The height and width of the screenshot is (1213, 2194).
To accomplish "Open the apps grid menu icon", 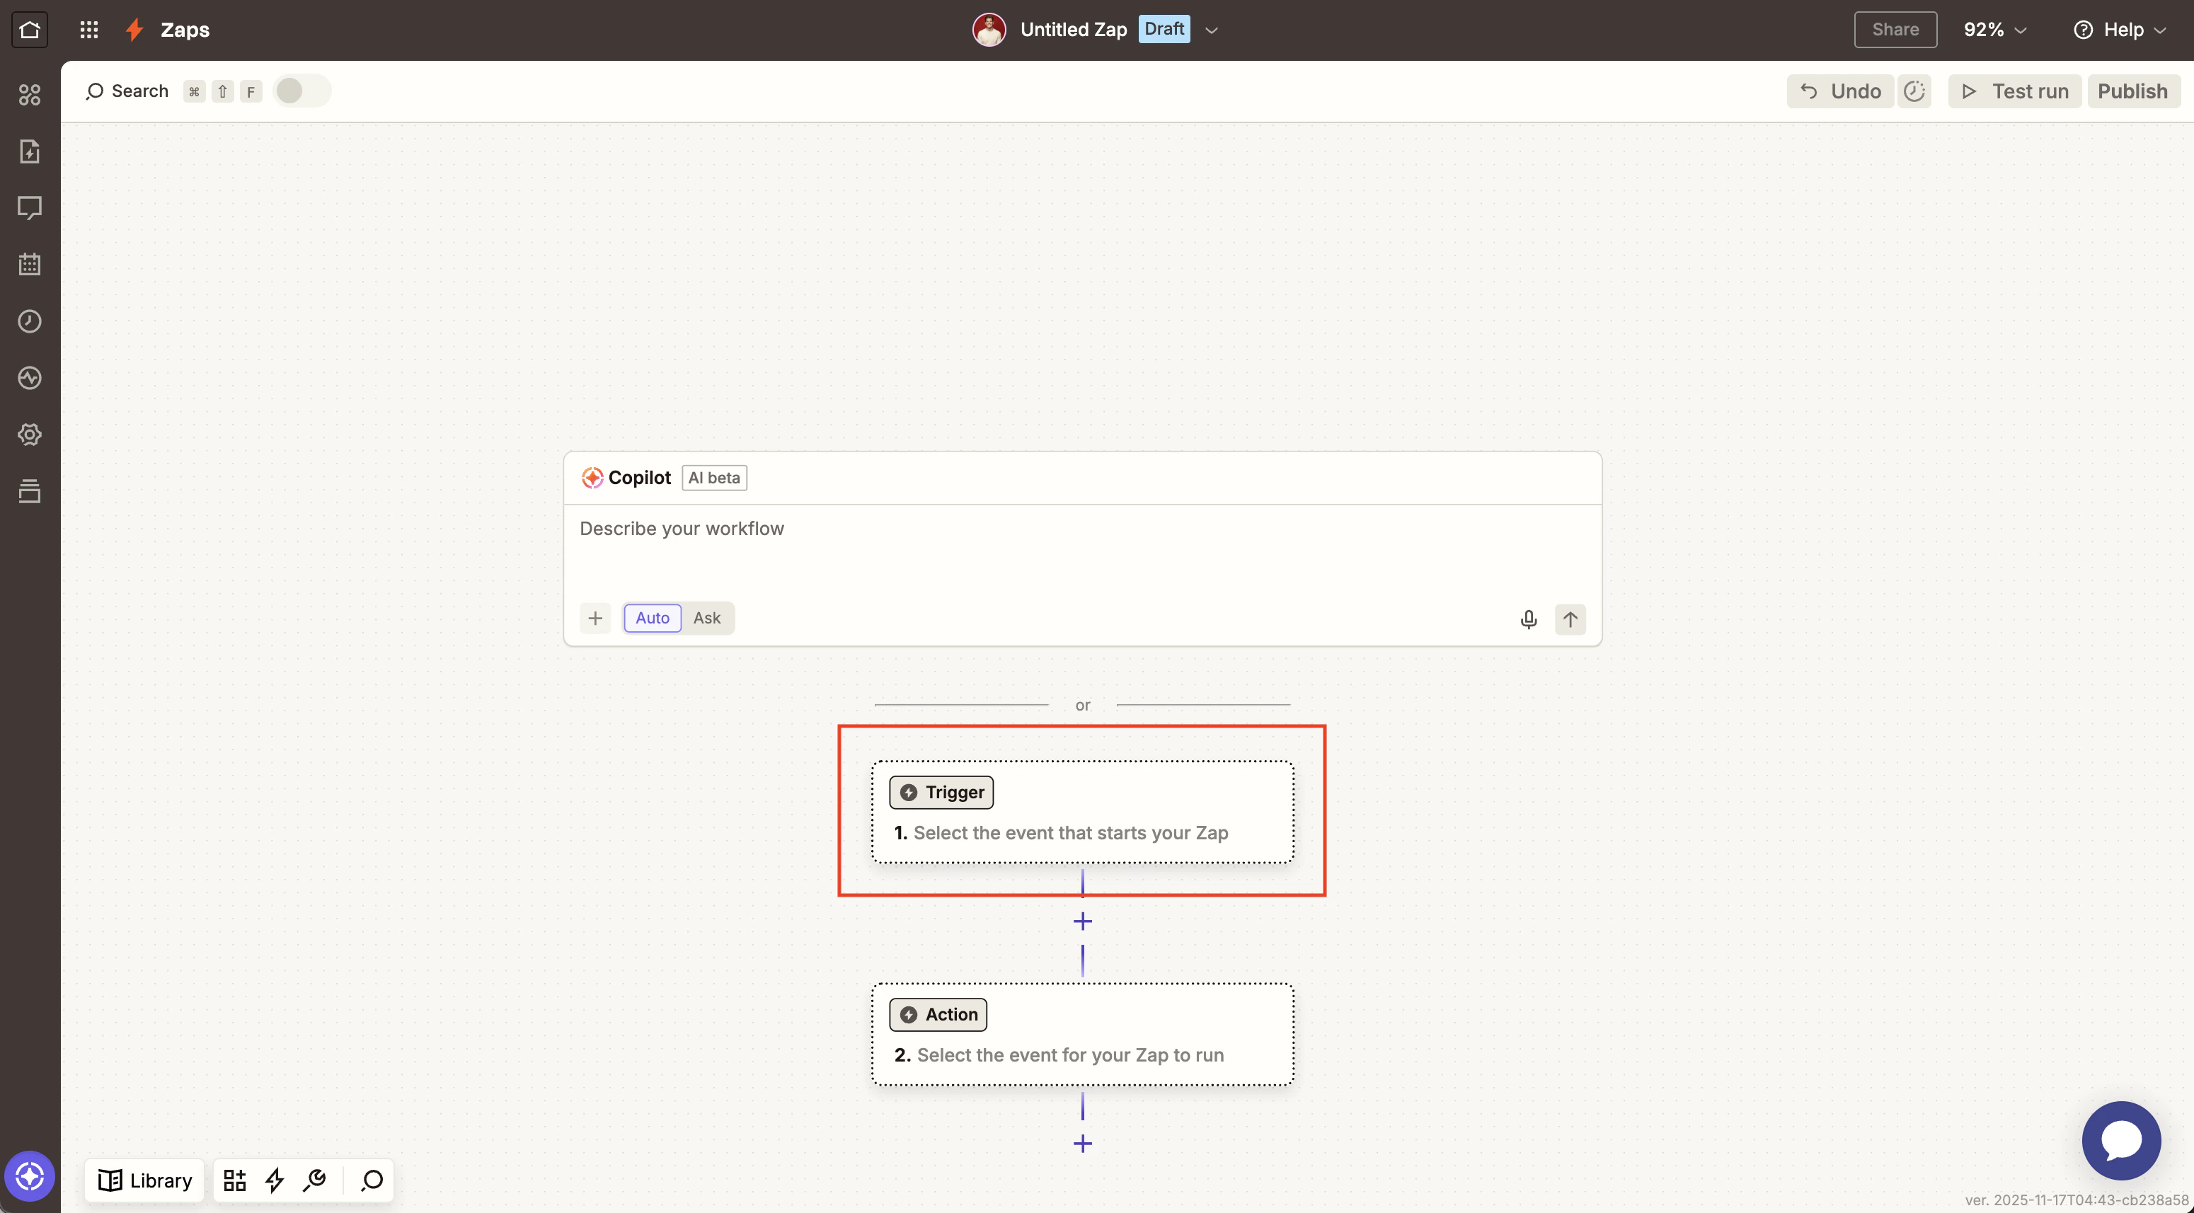I will [88, 30].
